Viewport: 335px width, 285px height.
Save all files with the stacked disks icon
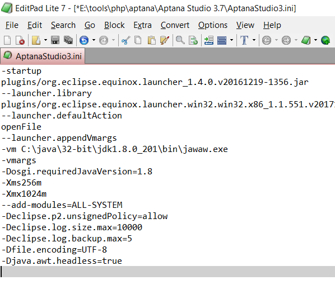pos(68,40)
